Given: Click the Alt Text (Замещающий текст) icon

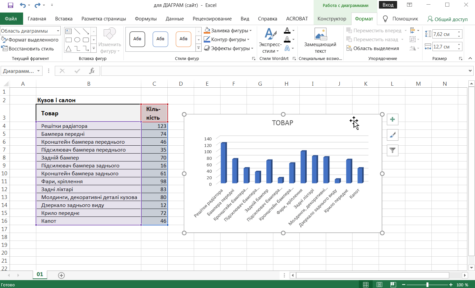Looking at the screenshot, I should click(320, 35).
